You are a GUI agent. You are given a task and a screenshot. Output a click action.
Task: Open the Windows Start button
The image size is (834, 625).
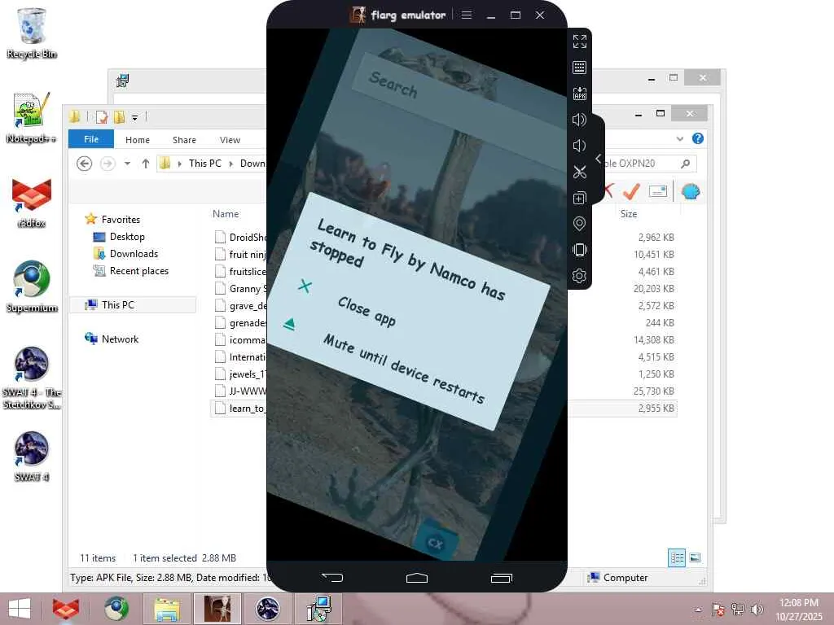pyautogui.click(x=20, y=609)
